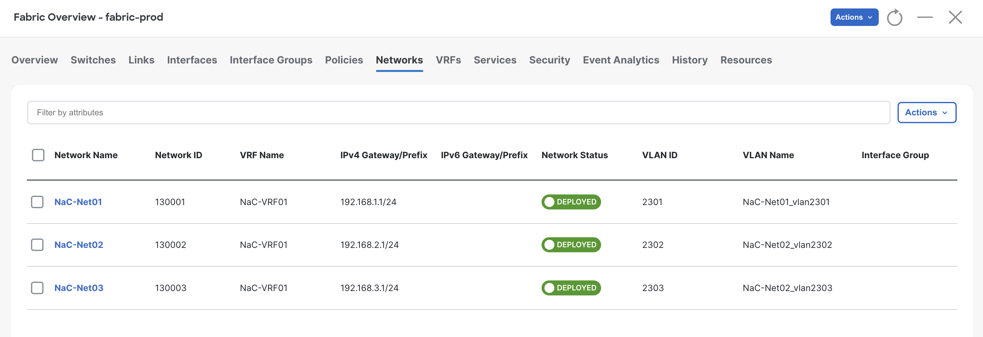Open the Policies tab
Viewport: 983px width, 337px height.
pos(344,60)
